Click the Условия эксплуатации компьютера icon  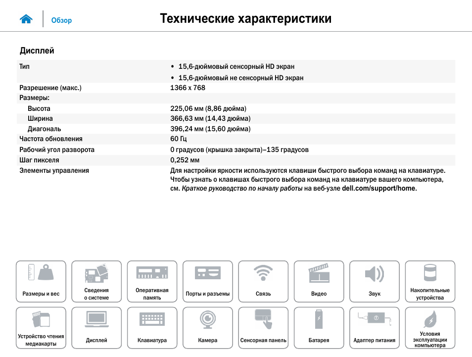(x=430, y=328)
